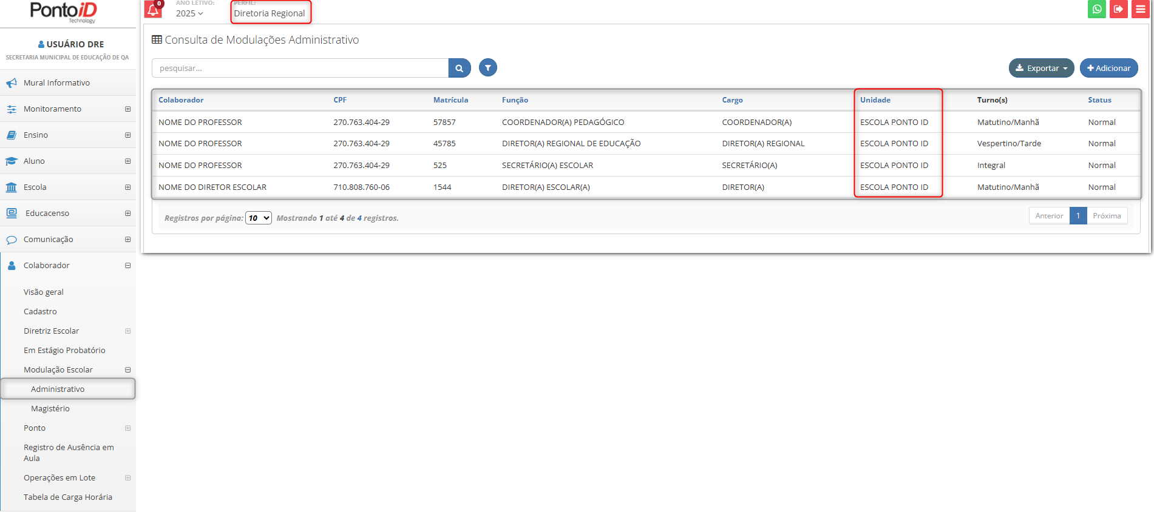1154x512 pixels.
Task: Select the Magistério menu item
Action: coord(50,408)
